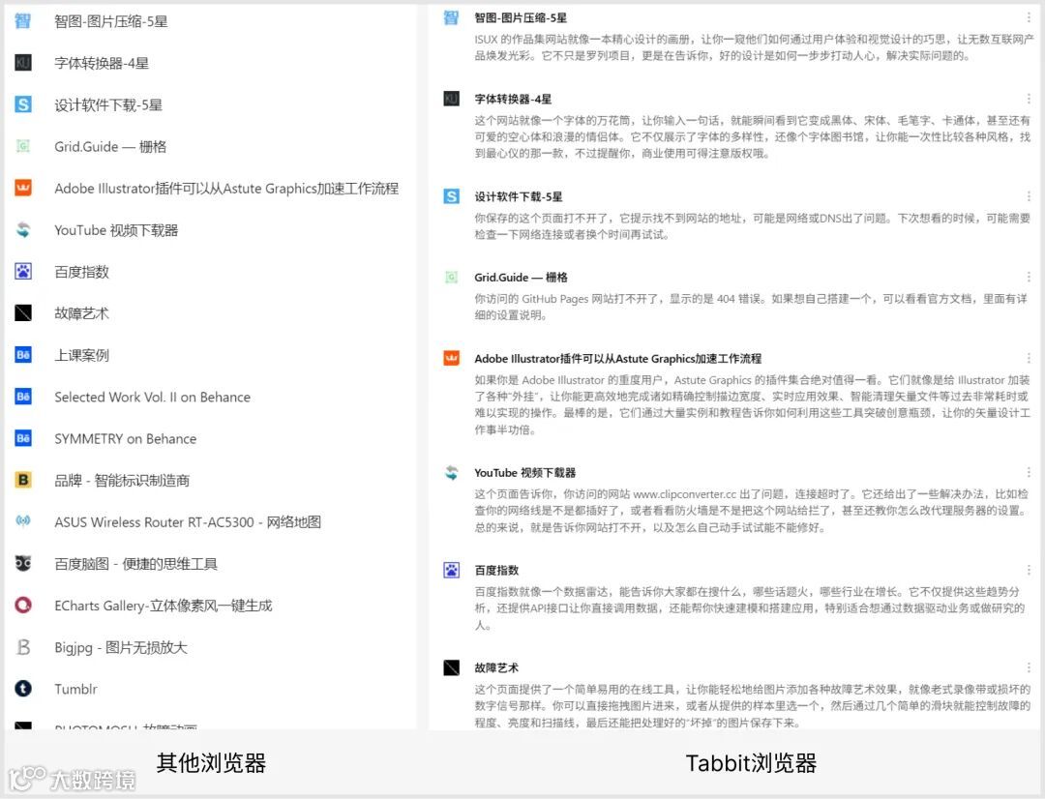Open the more menu for 字体转换器-4星 in Tabbit
1045x799 pixels.
coord(1029,99)
